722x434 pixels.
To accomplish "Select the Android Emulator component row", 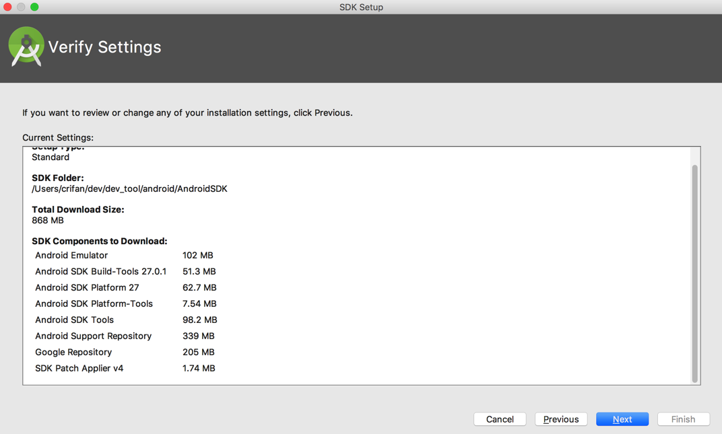I will pyautogui.click(x=71, y=256).
